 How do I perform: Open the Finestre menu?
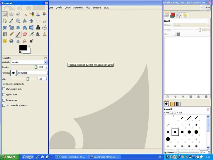(97, 8)
